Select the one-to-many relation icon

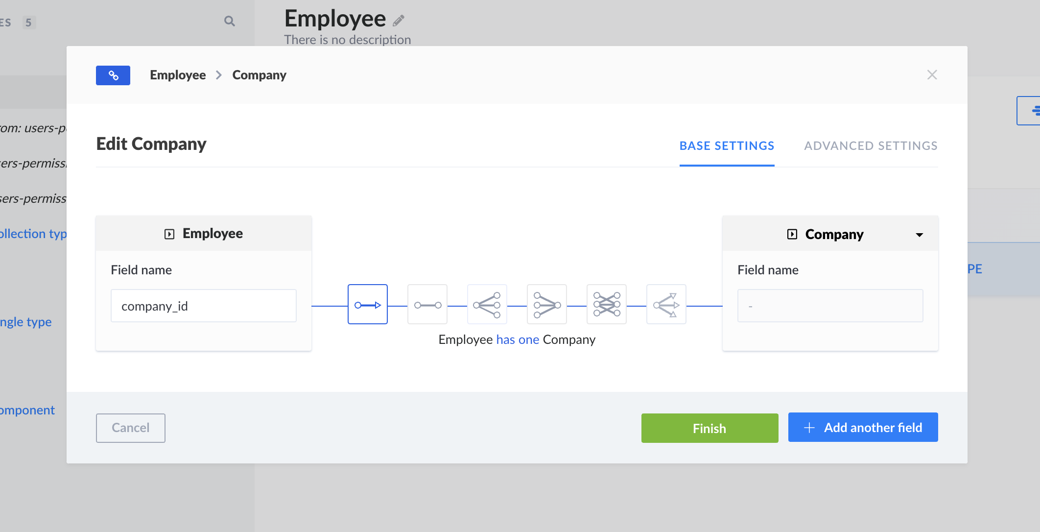pos(487,305)
